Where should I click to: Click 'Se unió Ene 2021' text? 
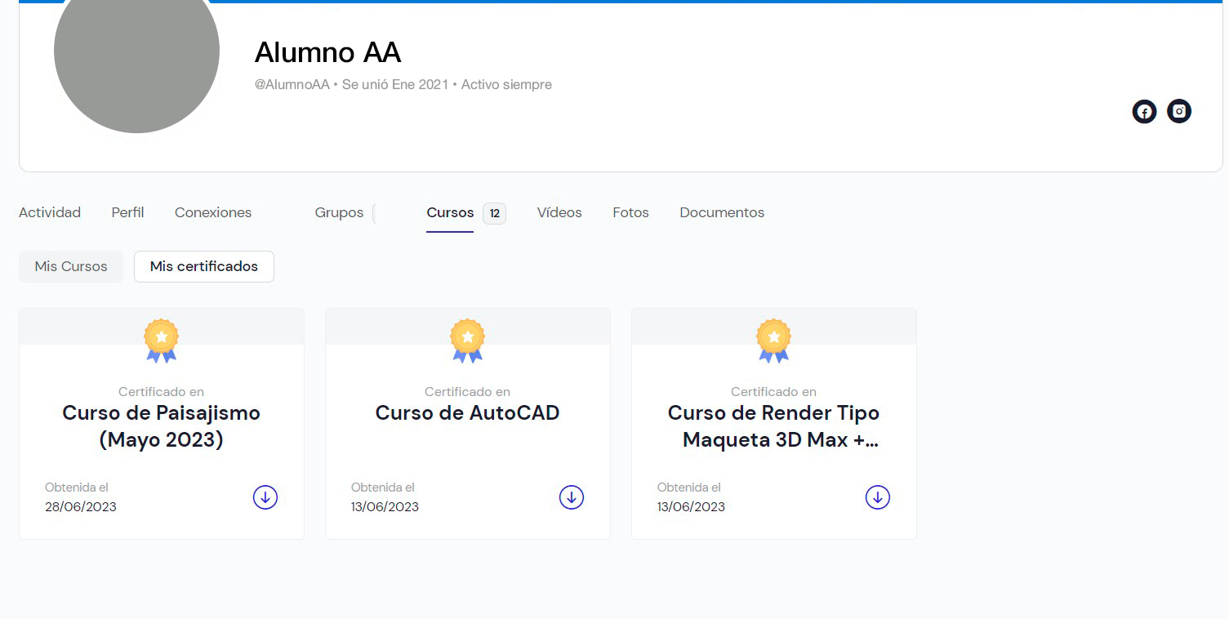coord(395,84)
